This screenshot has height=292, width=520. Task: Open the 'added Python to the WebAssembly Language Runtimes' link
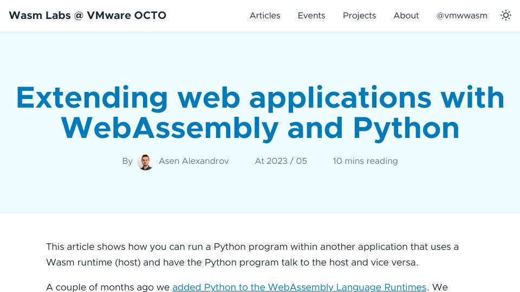coord(299,287)
